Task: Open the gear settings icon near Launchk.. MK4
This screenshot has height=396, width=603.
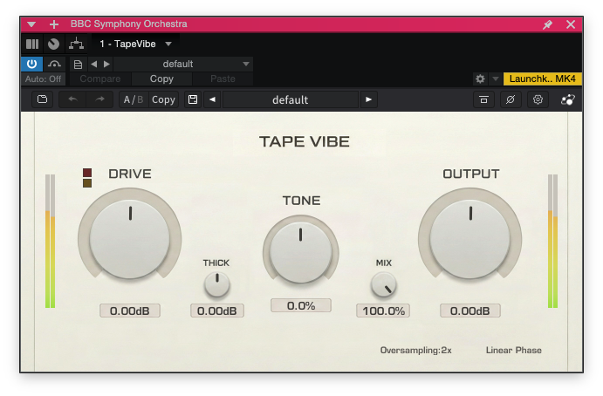Action: tap(480, 79)
